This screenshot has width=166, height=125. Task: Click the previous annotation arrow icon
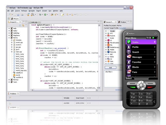[x=72, y=15]
